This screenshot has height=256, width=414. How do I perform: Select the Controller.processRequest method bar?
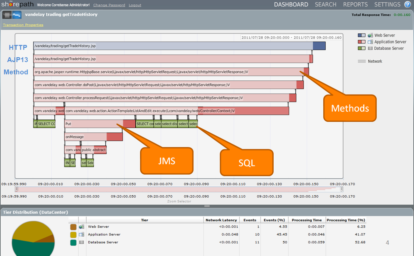pos(165,98)
